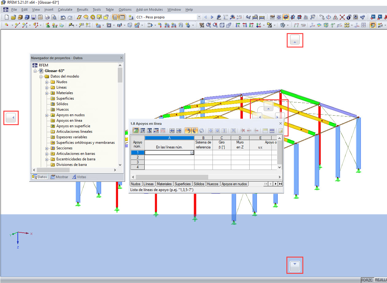Viewport: 387px width, 283px height.
Task: Expand the Materiales tree node
Action: point(47,93)
